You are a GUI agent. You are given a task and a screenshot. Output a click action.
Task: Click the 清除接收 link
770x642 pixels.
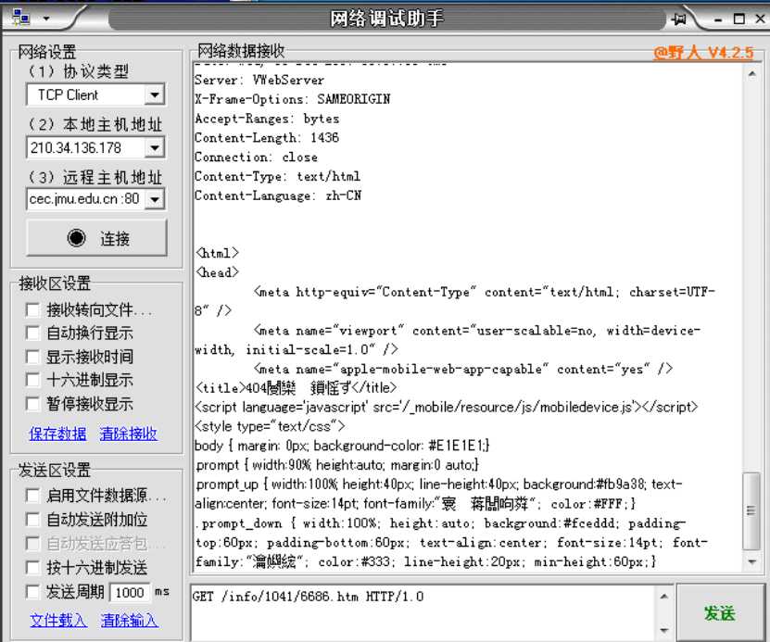128,434
